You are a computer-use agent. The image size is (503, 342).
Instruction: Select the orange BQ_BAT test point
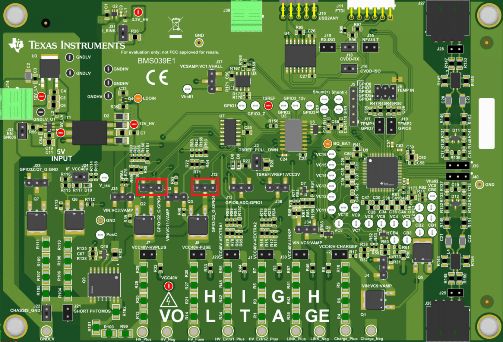tap(327, 143)
